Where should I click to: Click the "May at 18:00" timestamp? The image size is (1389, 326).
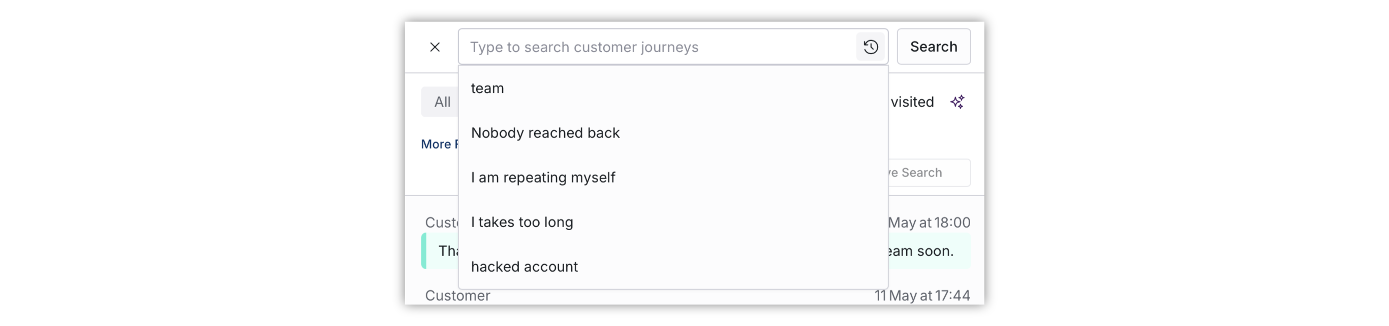[x=929, y=223]
